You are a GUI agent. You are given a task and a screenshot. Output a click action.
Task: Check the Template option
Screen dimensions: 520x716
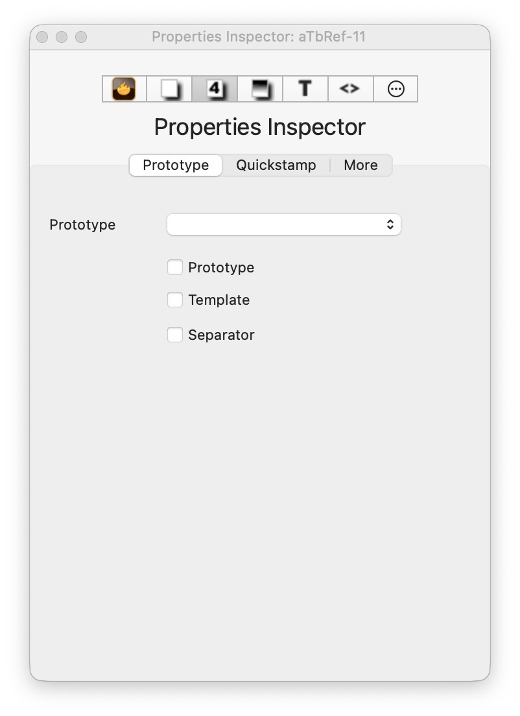click(175, 300)
